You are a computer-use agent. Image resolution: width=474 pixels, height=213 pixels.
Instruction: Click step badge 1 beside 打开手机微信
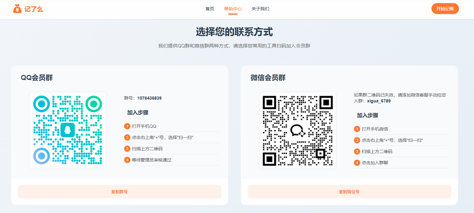tap(357, 129)
